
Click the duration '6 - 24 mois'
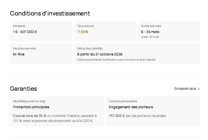coord(150,32)
